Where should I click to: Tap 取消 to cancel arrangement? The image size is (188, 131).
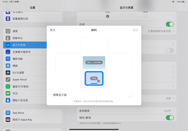coord(53,30)
